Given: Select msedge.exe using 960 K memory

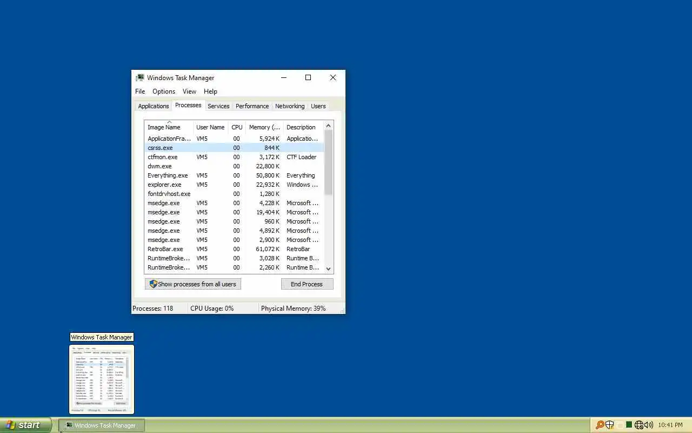Looking at the screenshot, I should click(234, 221).
